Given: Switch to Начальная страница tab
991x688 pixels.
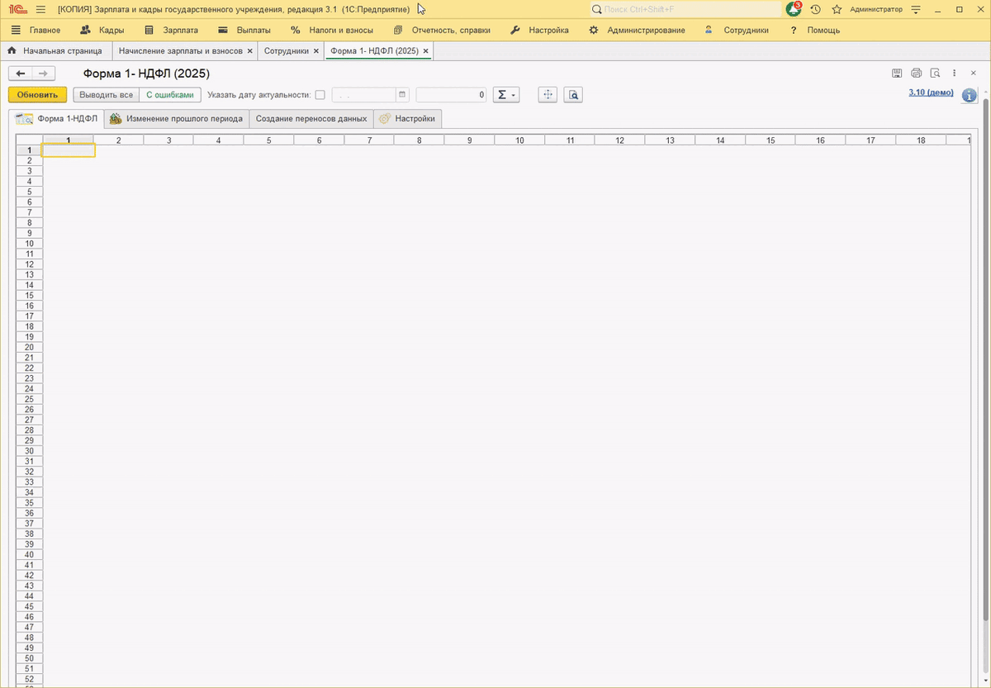Looking at the screenshot, I should (55, 51).
